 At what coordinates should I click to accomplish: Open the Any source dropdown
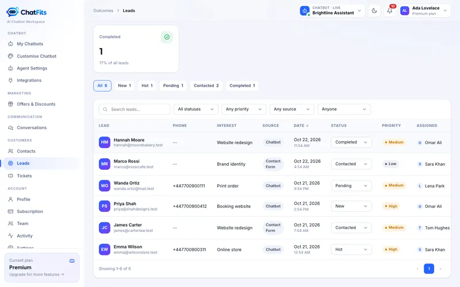point(292,109)
